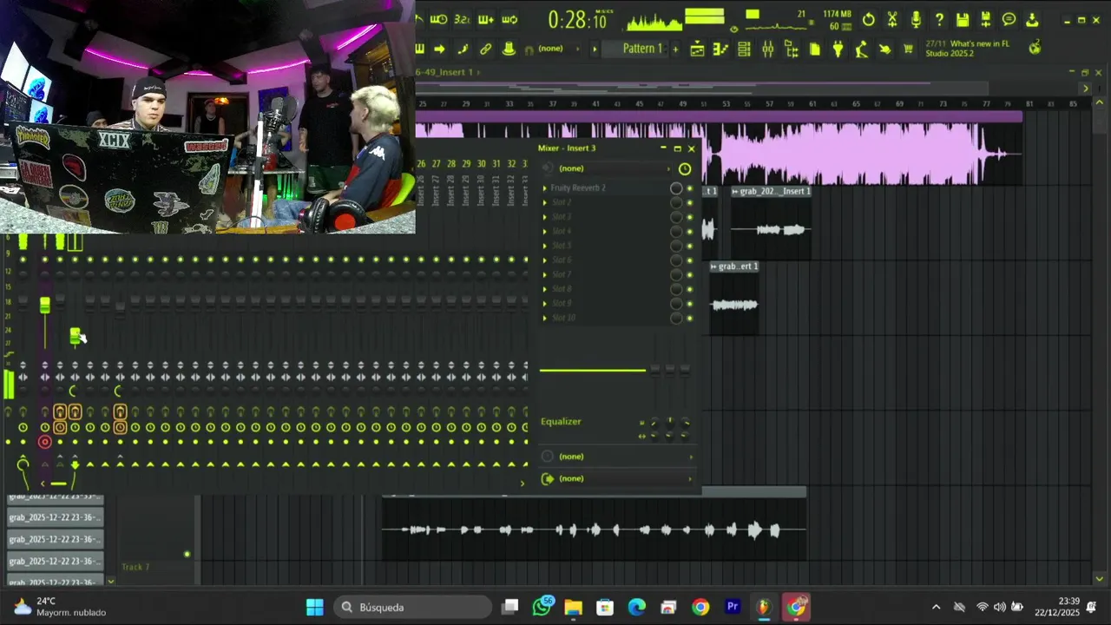Open the plugin picker plug icon
The height and width of the screenshot is (625, 1111).
[x=838, y=49]
